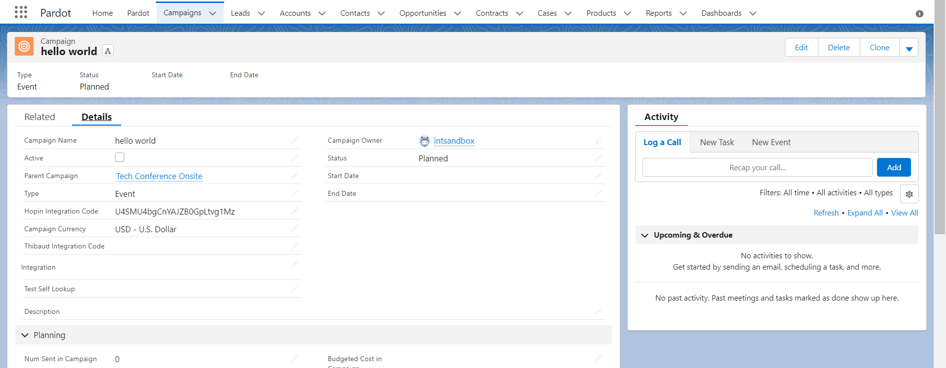Screen dimensions: 946x368
Task: Open the Campaigns tab dropdown chevron
Action: point(213,13)
